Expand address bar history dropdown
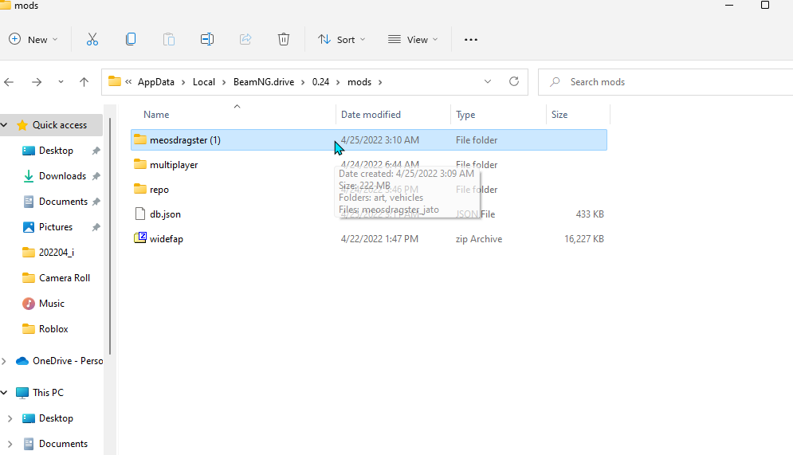This screenshot has height=455, width=793. coord(488,81)
